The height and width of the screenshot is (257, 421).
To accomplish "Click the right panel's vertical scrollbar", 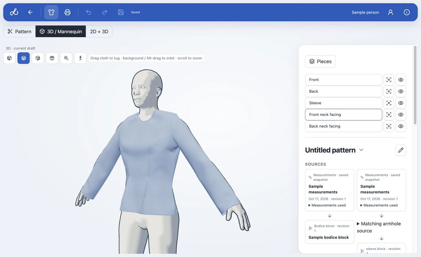I will (415, 85).
